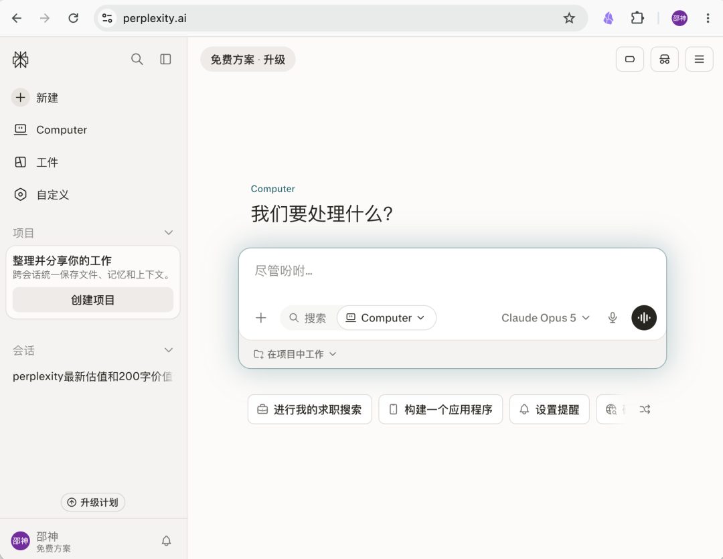This screenshot has height=559, width=723.
Task: Click the 创建项目 button
Action: tap(92, 300)
